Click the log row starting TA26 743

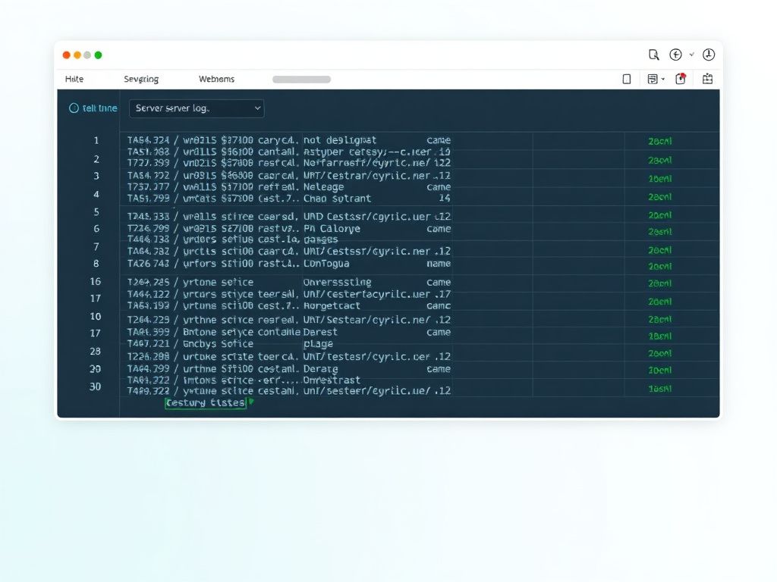point(289,264)
